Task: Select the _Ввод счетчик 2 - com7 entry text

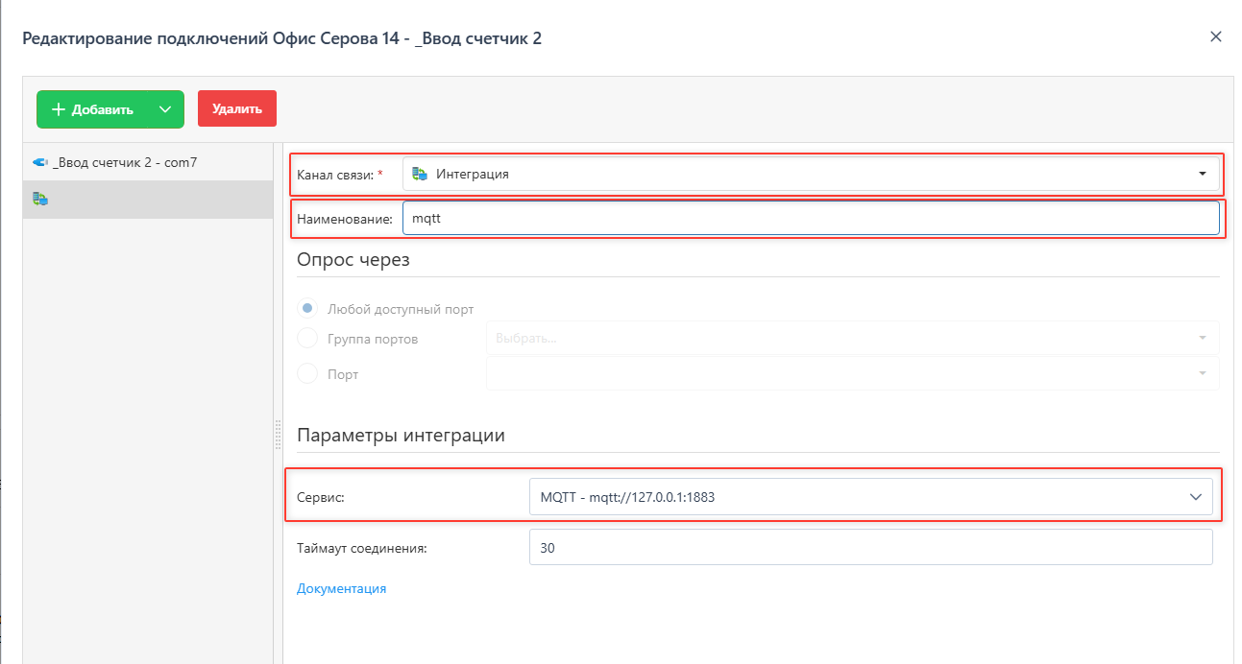Action: click(125, 163)
